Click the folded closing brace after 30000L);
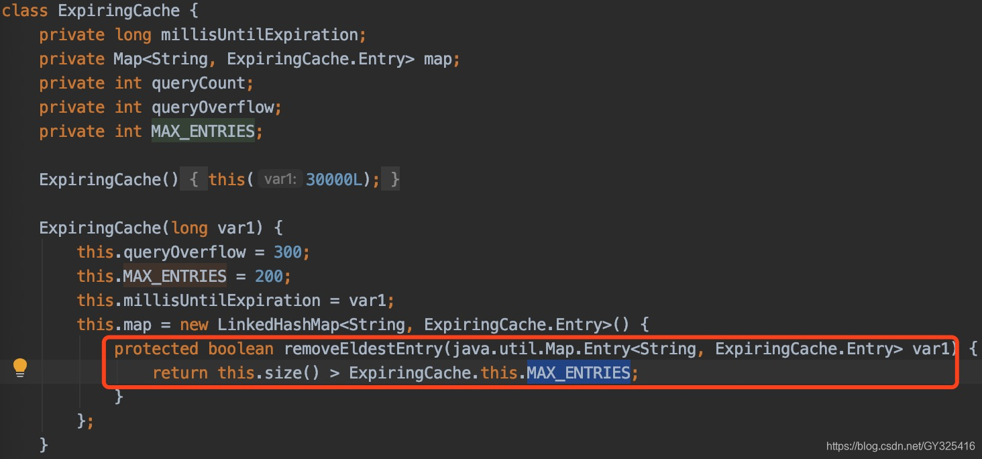 coord(391,180)
